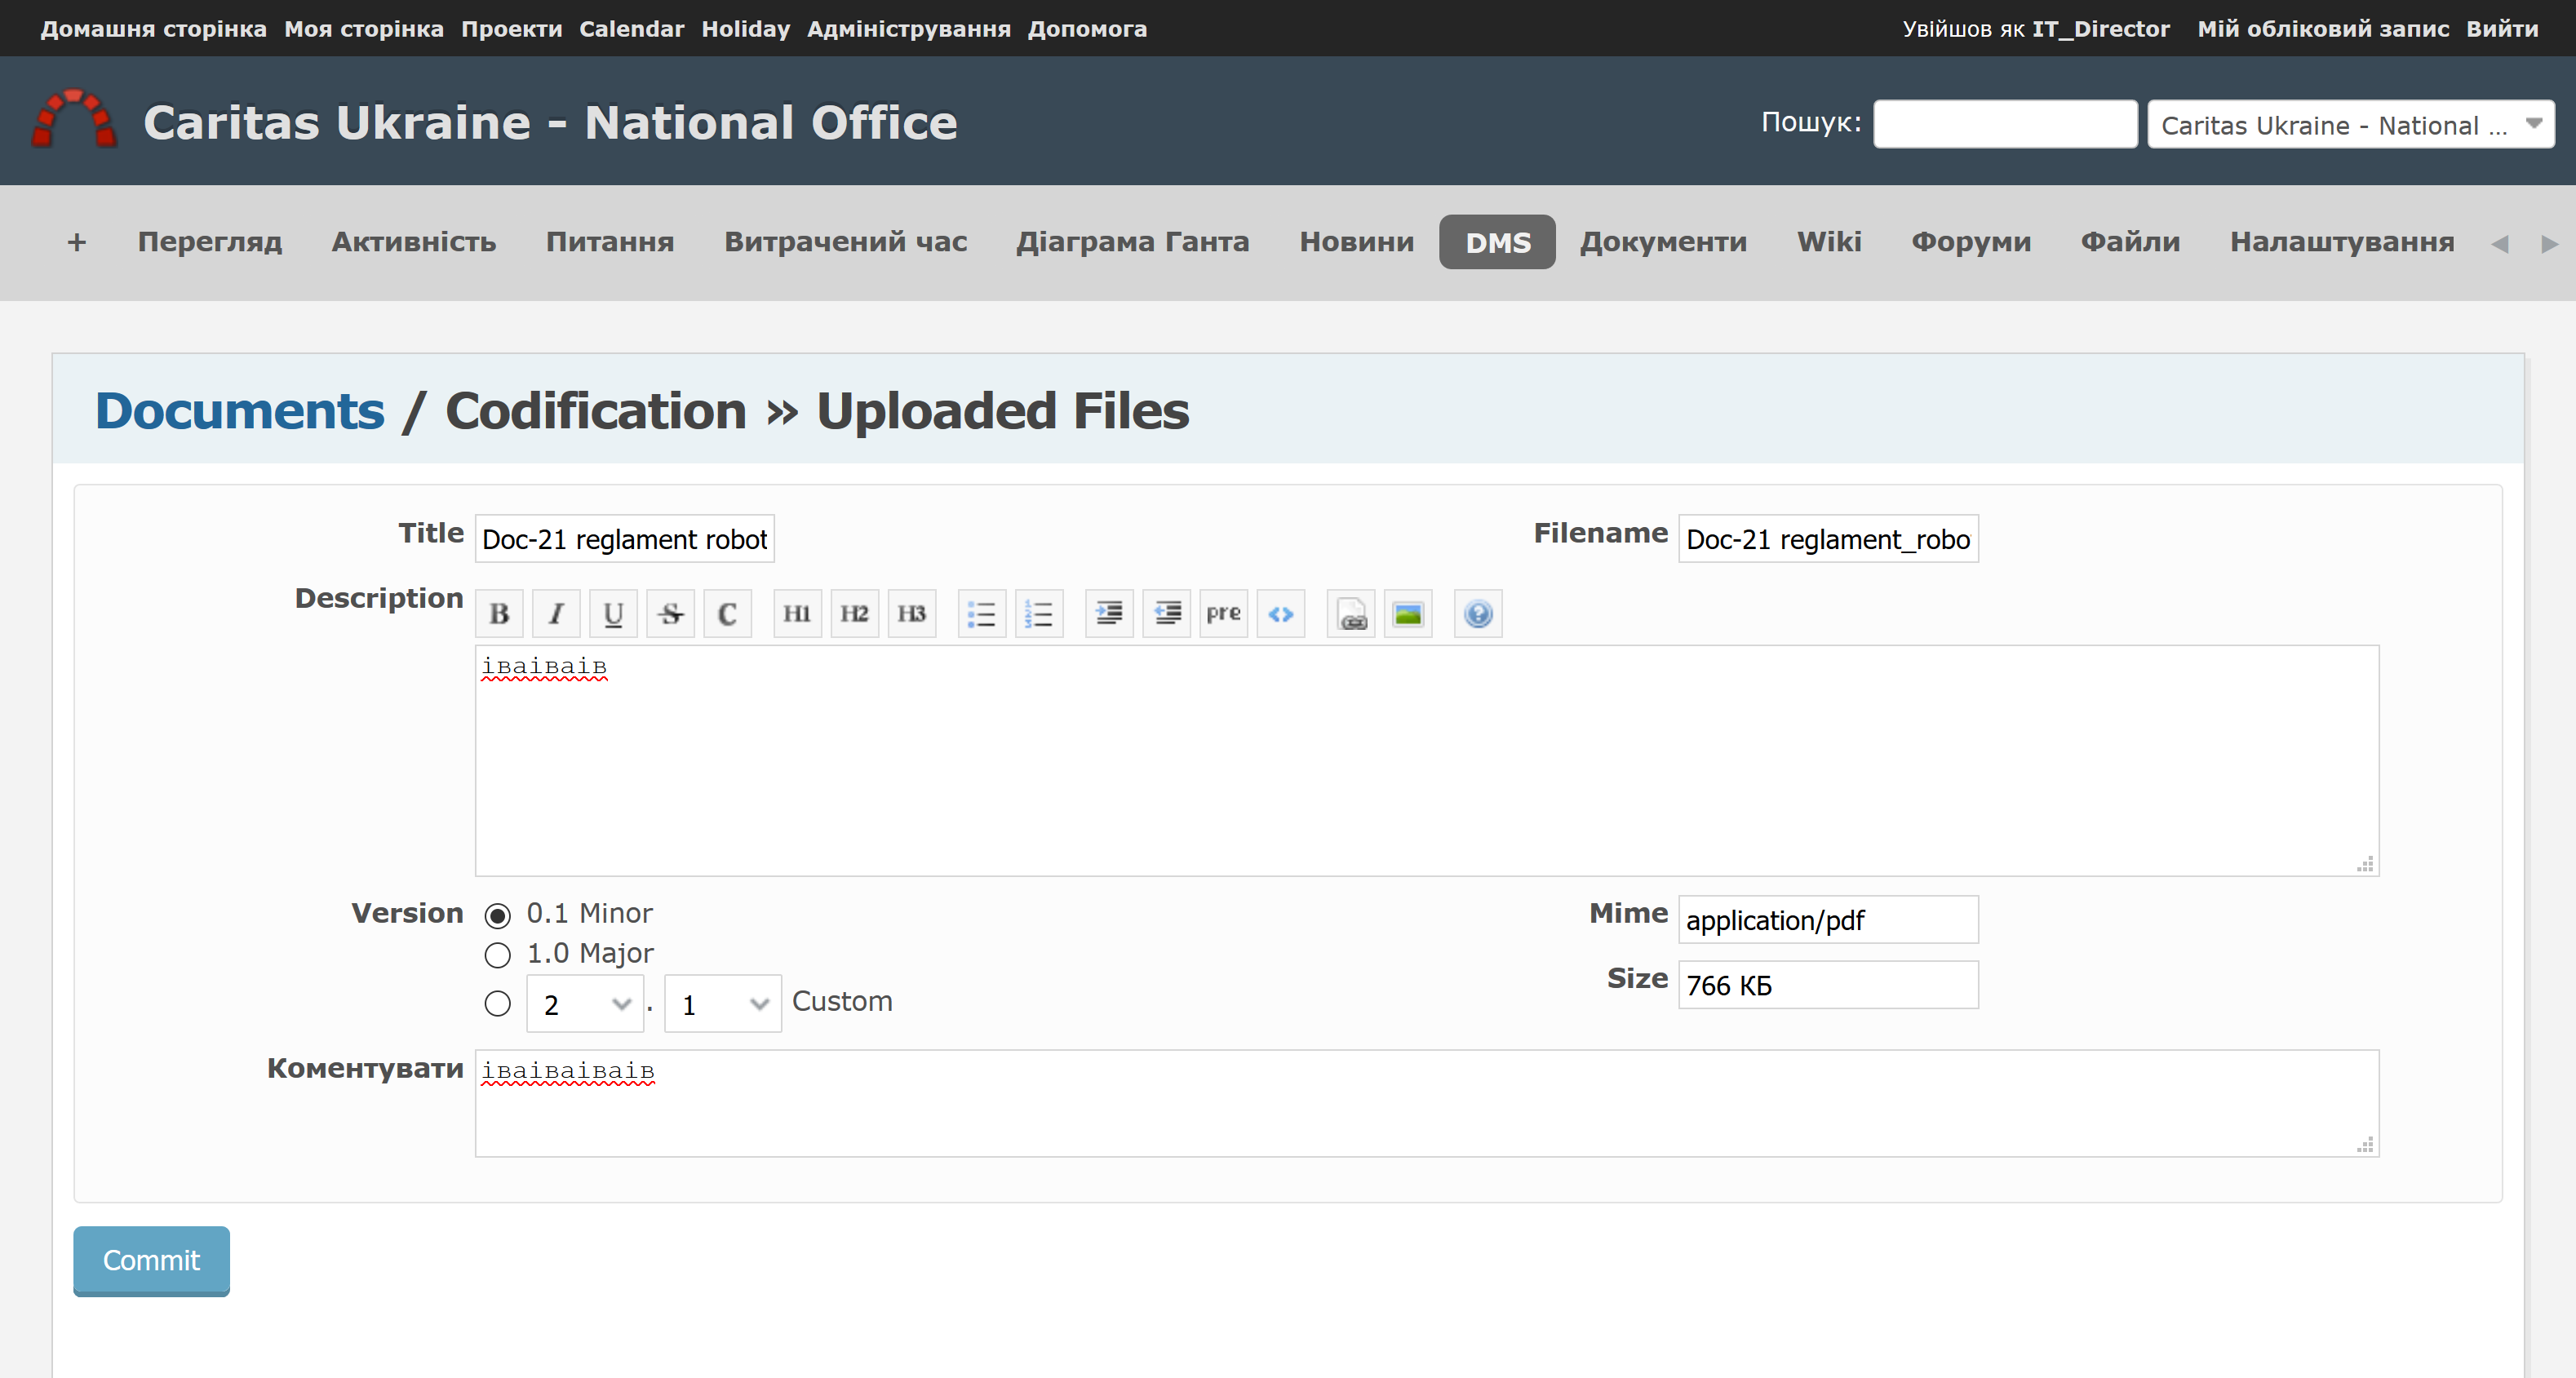Viewport: 2576px width, 1378px height.
Task: Choose the Custom version radio button
Action: [497, 1003]
